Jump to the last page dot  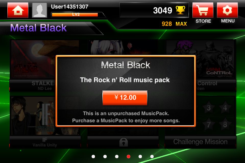pyautogui.click(x=152, y=156)
